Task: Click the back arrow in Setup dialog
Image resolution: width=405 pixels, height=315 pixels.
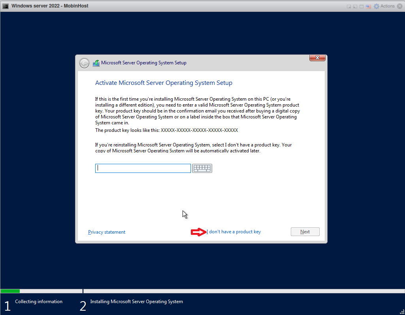Action: [x=84, y=63]
